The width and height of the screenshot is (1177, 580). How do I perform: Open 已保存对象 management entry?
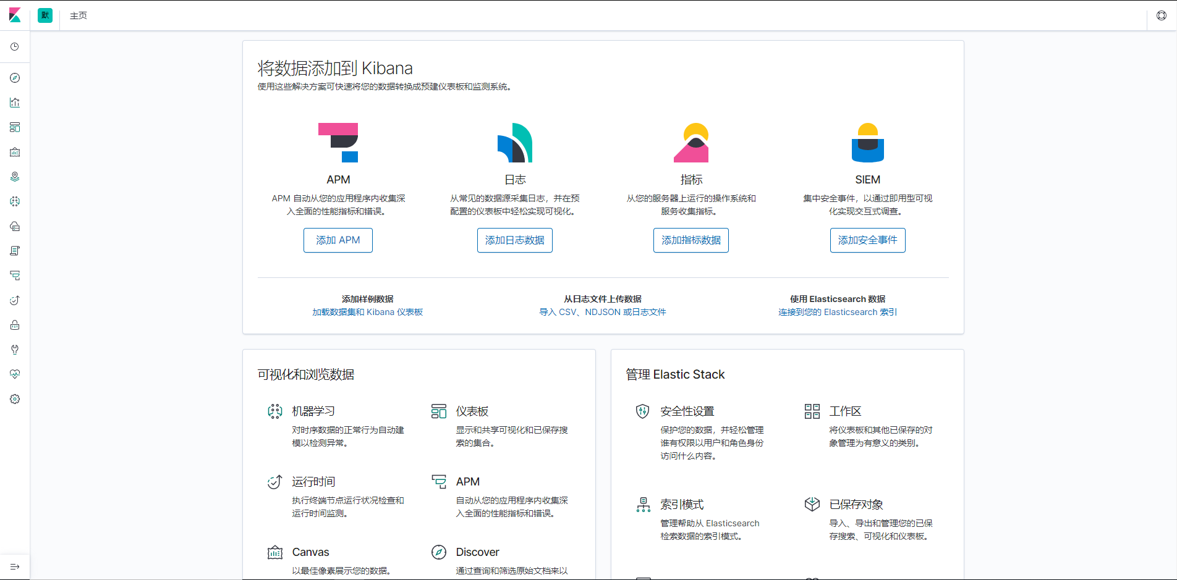click(856, 505)
